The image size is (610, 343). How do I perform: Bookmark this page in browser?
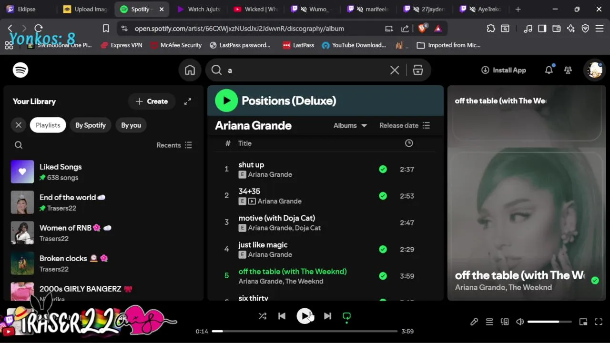[x=106, y=29]
